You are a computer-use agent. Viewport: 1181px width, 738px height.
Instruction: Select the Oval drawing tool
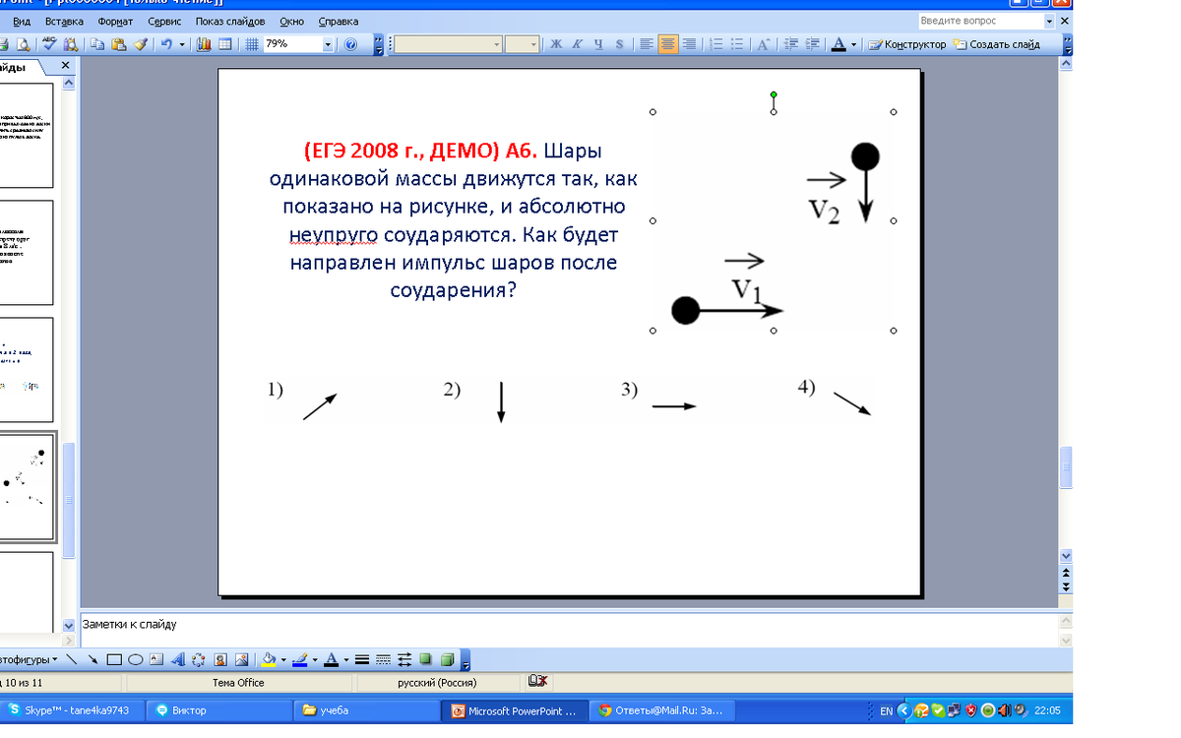(135, 659)
